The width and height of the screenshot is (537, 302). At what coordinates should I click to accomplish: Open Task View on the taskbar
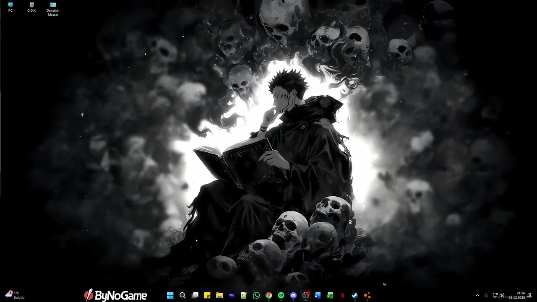click(x=195, y=295)
